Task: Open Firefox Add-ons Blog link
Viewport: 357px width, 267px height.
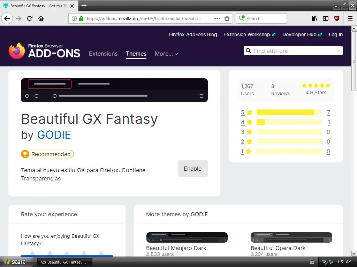Action: click(193, 34)
